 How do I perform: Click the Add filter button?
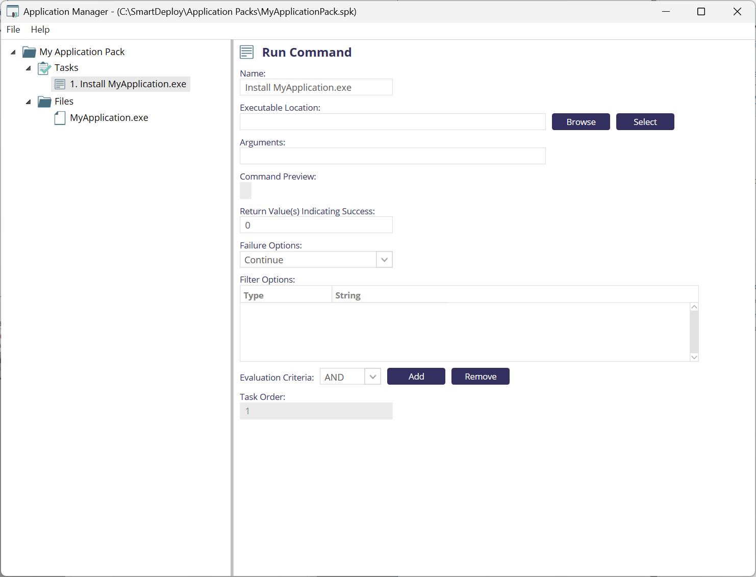click(x=416, y=377)
